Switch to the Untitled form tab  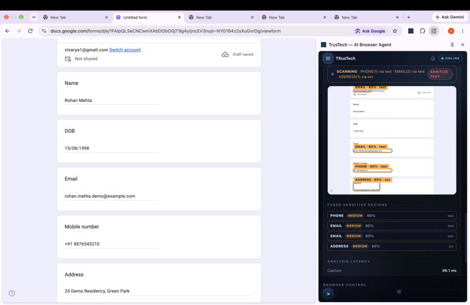pos(149,17)
